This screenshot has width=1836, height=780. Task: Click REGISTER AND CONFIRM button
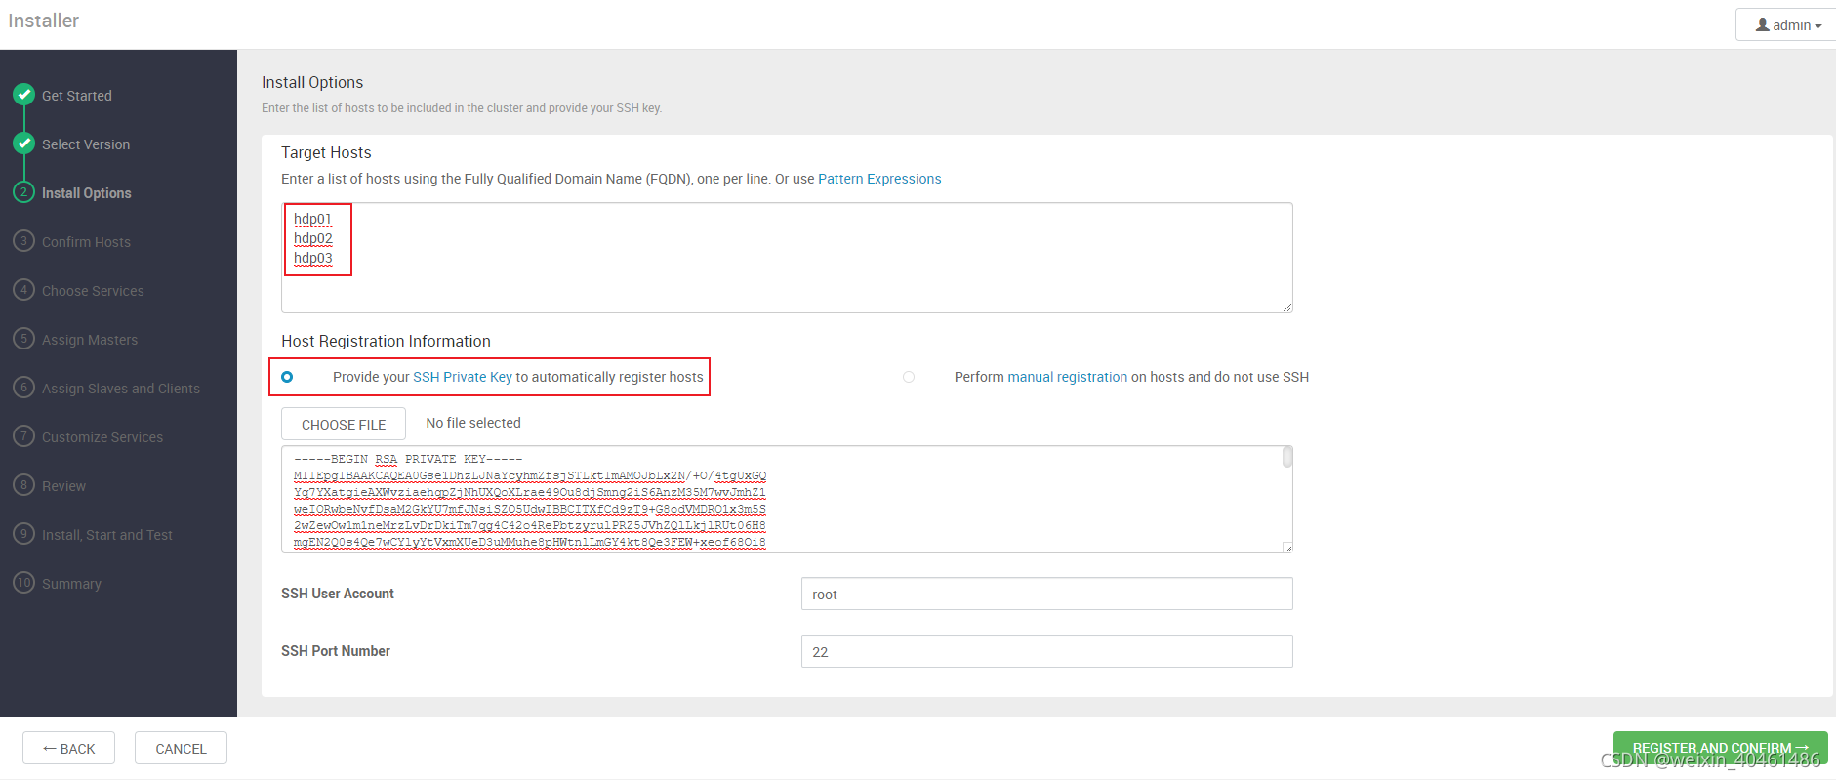(1720, 748)
